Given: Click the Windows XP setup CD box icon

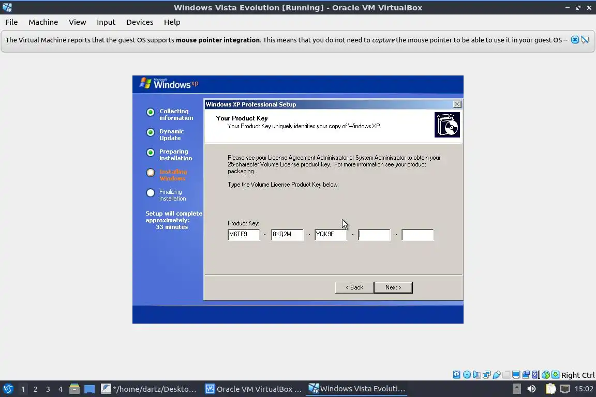Looking at the screenshot, I should [x=447, y=125].
